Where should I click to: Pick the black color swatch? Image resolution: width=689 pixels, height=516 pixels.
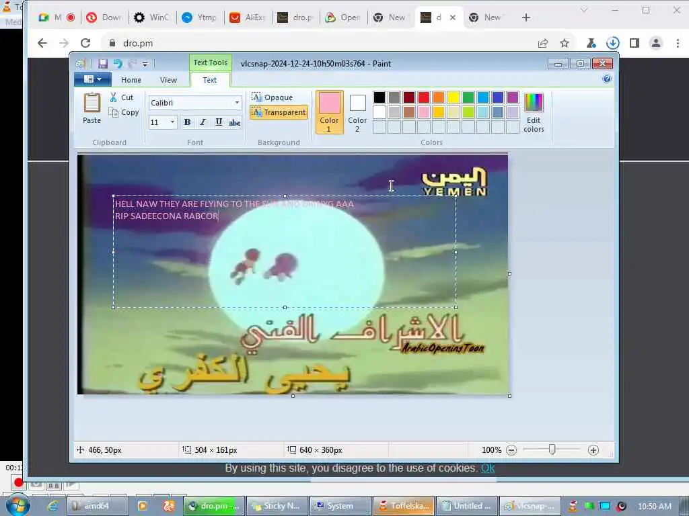(379, 97)
